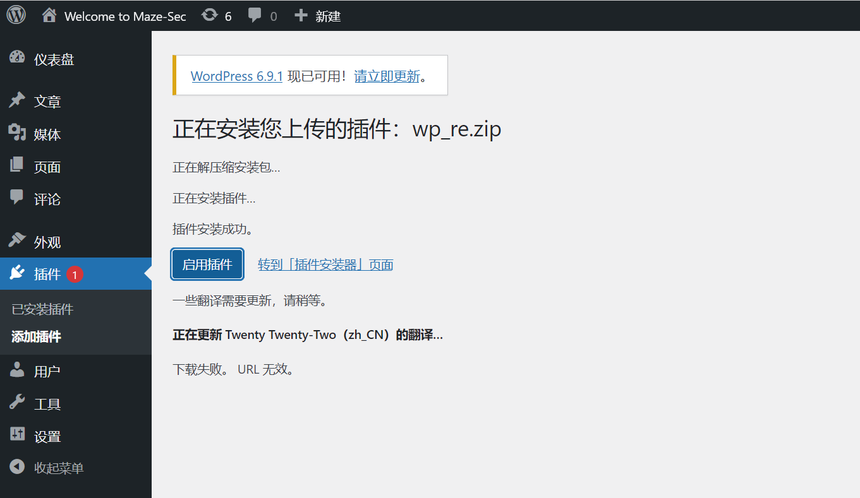The image size is (860, 498).
Task: Click the WordPress logo icon
Action: tap(16, 15)
